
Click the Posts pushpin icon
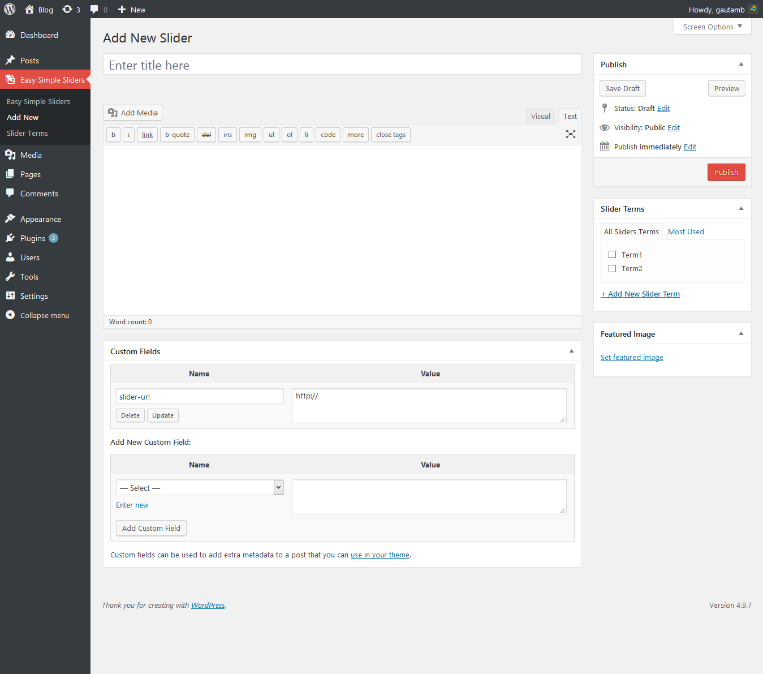pyautogui.click(x=10, y=60)
